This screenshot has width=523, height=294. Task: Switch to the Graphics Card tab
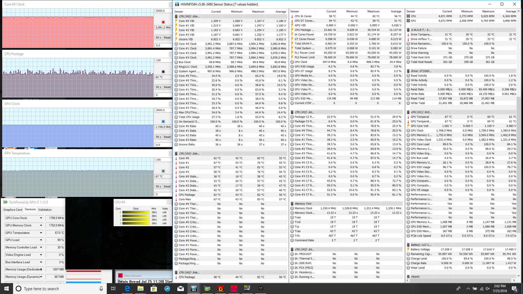click(13, 210)
